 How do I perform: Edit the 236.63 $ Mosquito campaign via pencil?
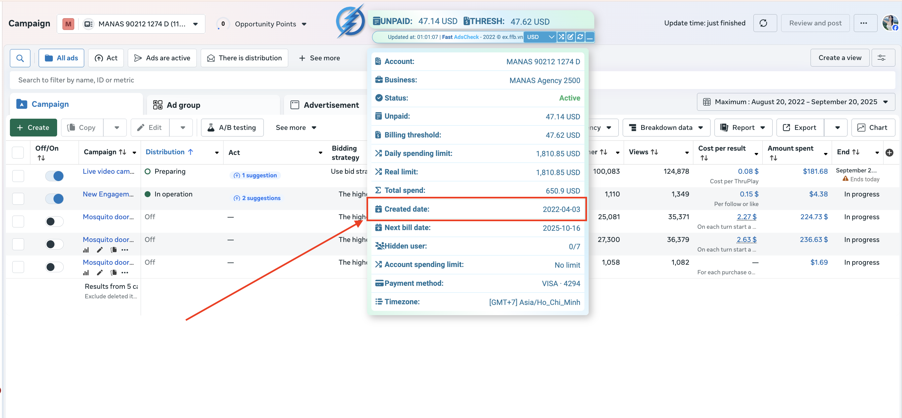click(x=100, y=250)
